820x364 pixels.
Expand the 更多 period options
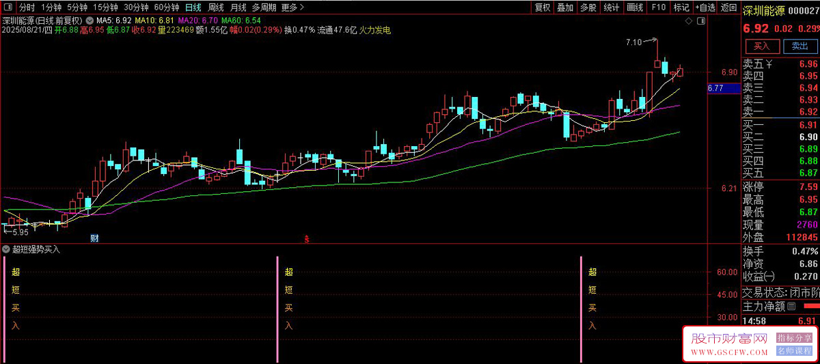292,8
